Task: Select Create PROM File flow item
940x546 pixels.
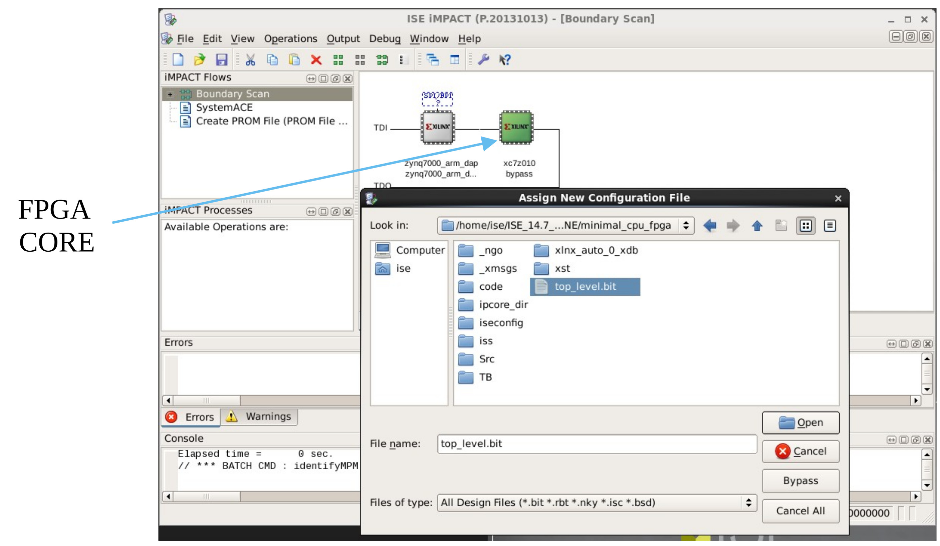Action: [x=264, y=121]
